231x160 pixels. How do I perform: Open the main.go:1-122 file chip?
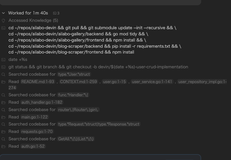pyautogui.click(x=34, y=117)
